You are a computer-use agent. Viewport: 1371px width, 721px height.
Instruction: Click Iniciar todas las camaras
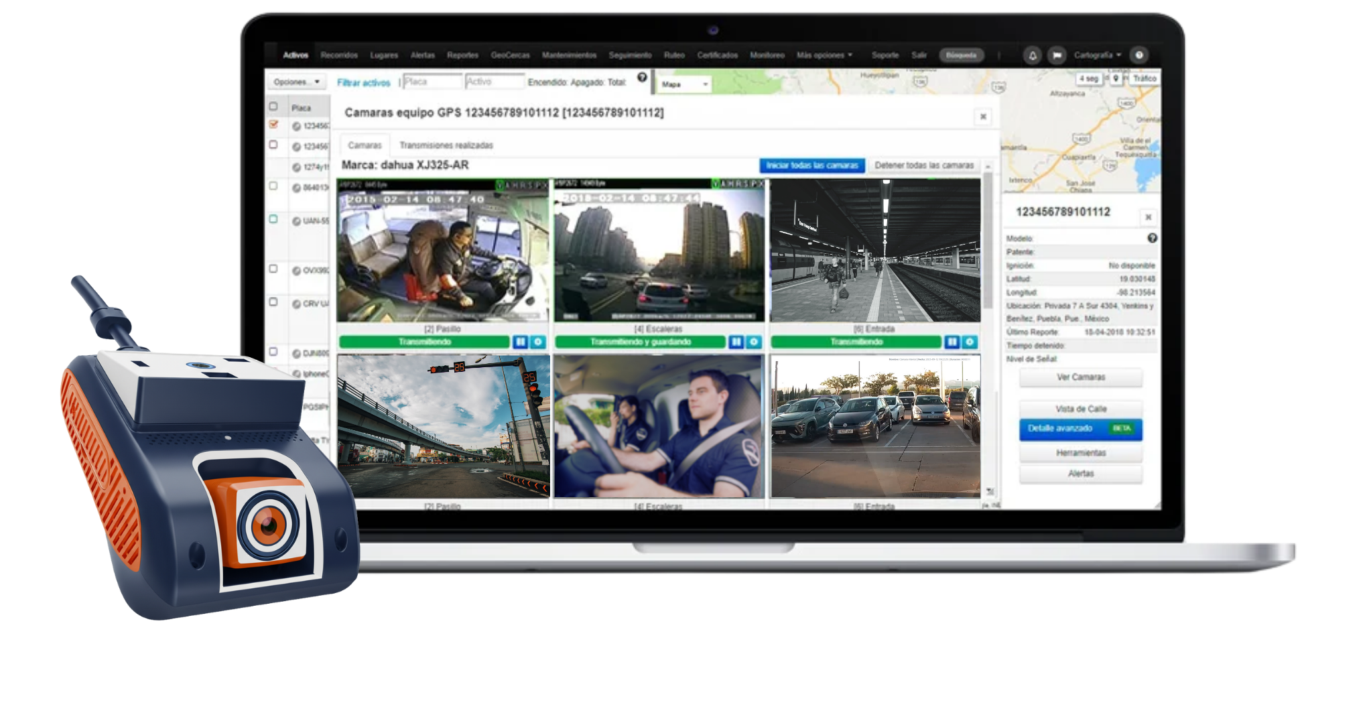point(811,165)
